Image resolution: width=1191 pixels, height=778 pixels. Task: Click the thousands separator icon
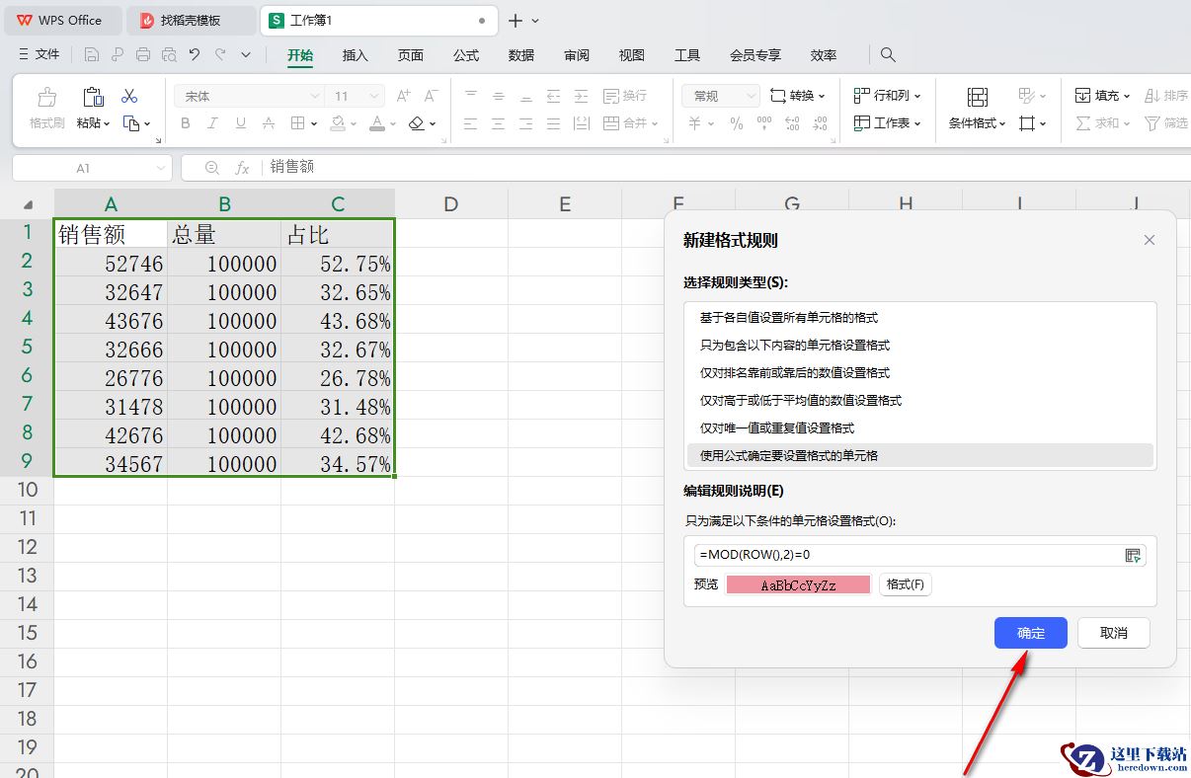pyautogui.click(x=764, y=123)
